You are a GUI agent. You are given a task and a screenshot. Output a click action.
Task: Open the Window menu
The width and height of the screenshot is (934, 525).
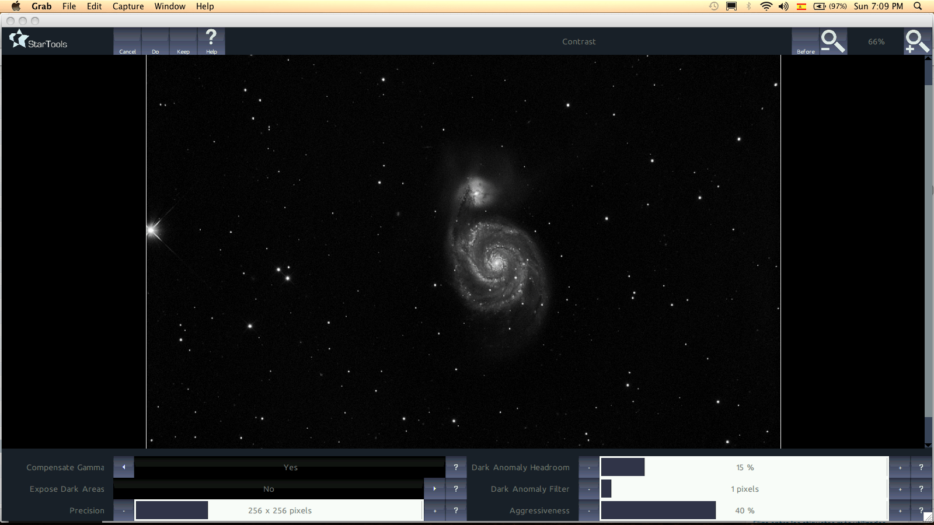tap(170, 6)
